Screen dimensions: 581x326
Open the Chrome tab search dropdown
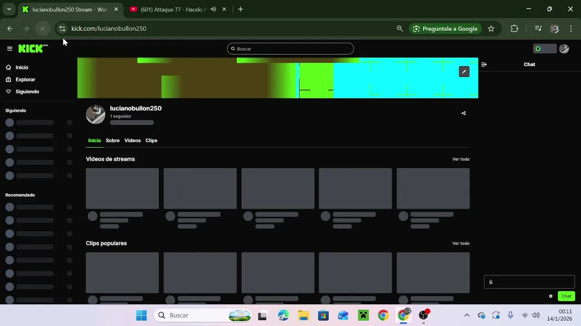(x=9, y=9)
